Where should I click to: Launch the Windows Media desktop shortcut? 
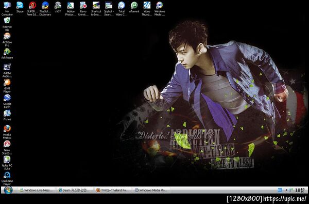point(160,8)
